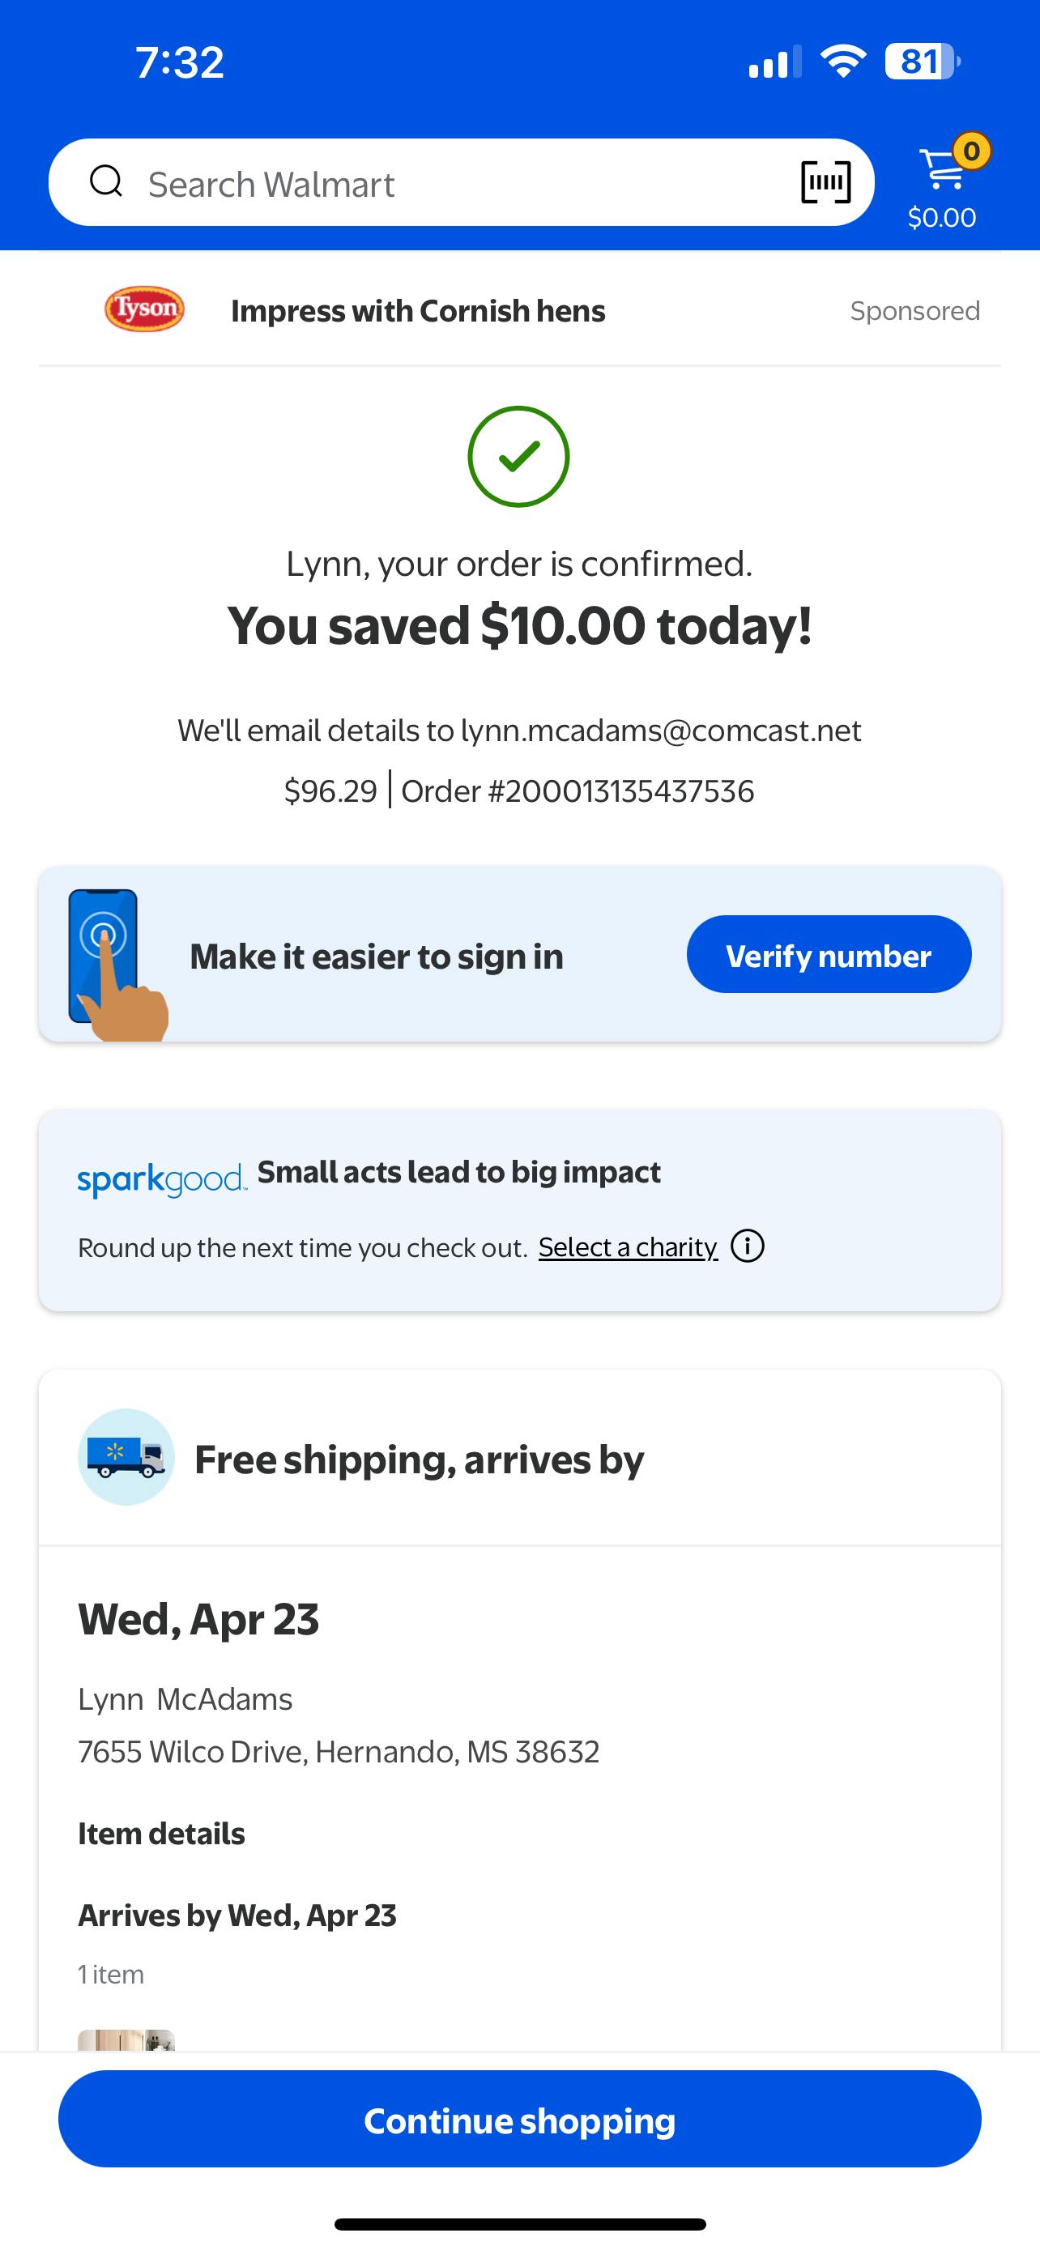Screen dimensions: 1040x2250
Task: Tap the delivery truck icon
Action: (126, 1457)
